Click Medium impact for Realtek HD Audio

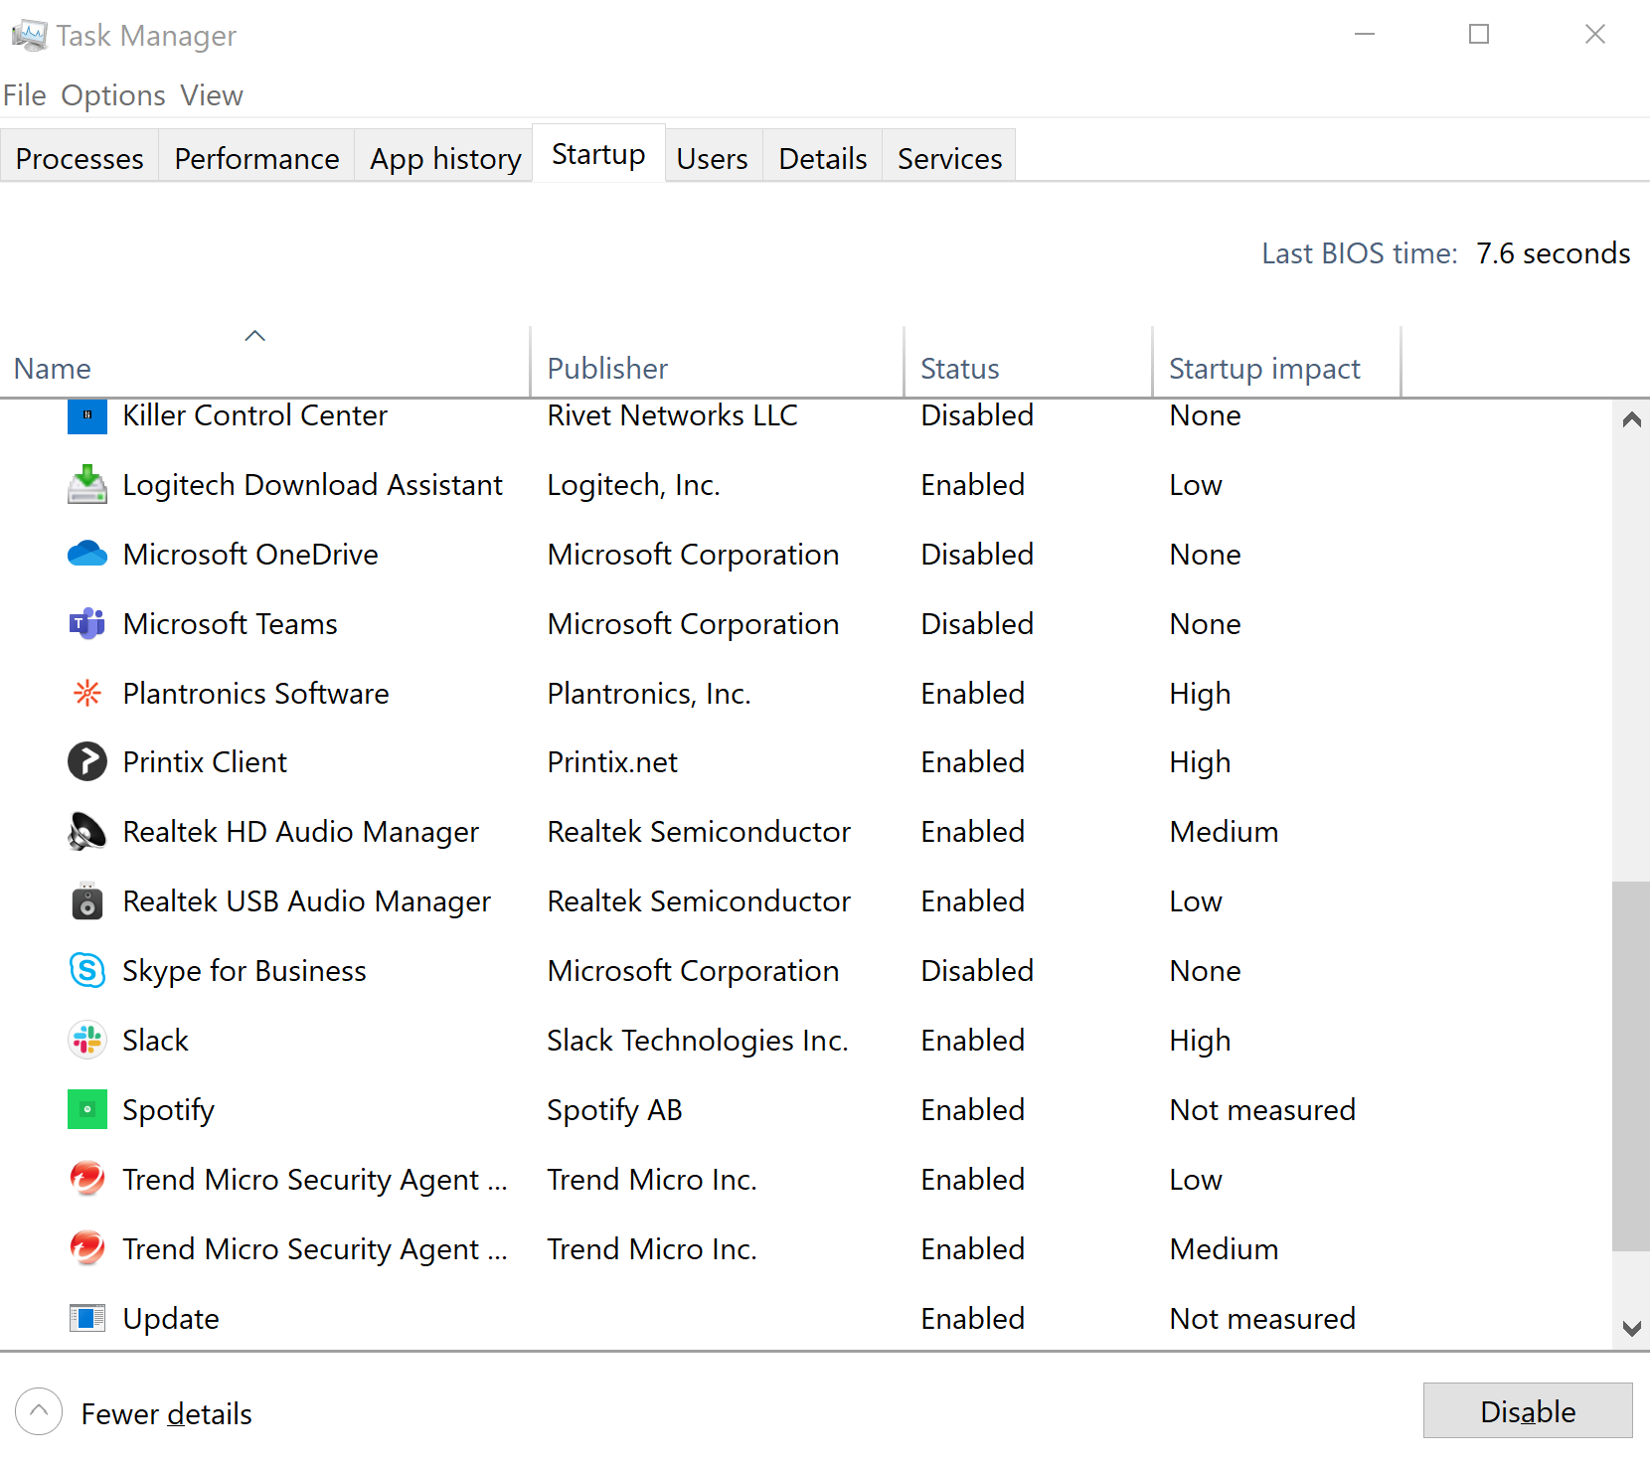point(1224,832)
